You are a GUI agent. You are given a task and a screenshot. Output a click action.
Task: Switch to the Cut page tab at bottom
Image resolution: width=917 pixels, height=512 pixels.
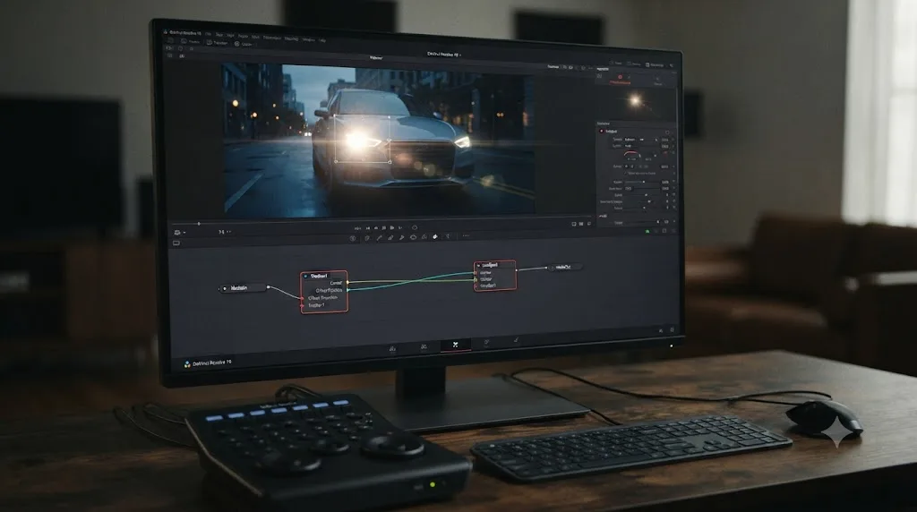392,349
